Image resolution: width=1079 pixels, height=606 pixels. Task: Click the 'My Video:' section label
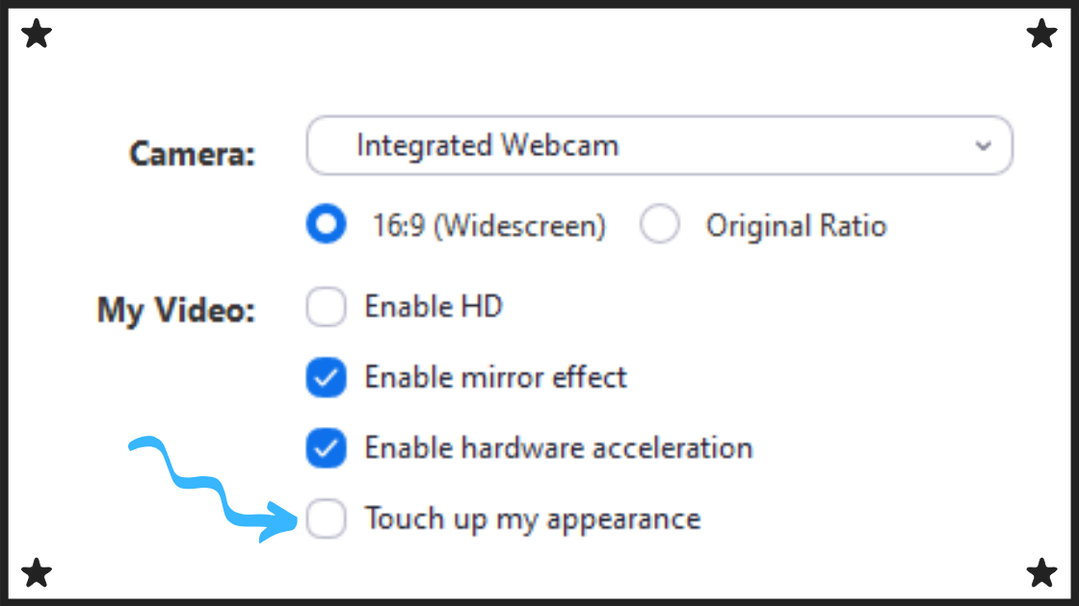176,312
